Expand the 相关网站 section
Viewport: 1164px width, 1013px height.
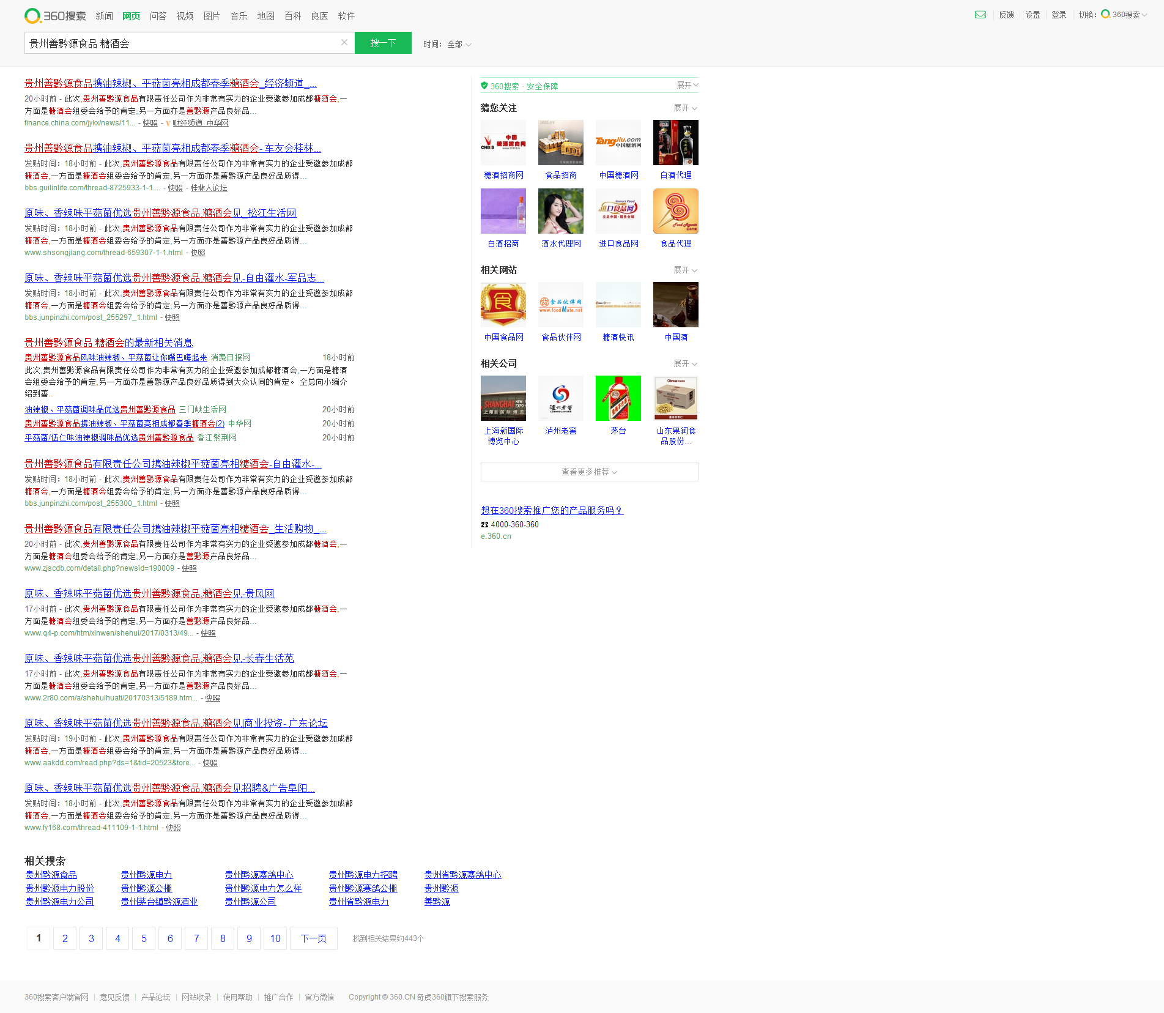tap(685, 270)
